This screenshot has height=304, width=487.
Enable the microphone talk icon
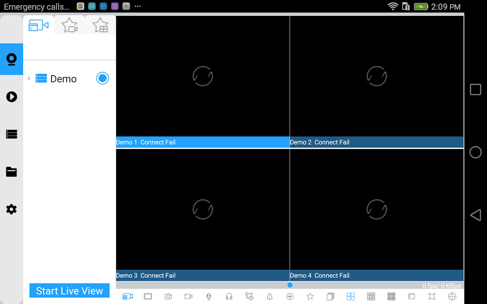pos(209,297)
